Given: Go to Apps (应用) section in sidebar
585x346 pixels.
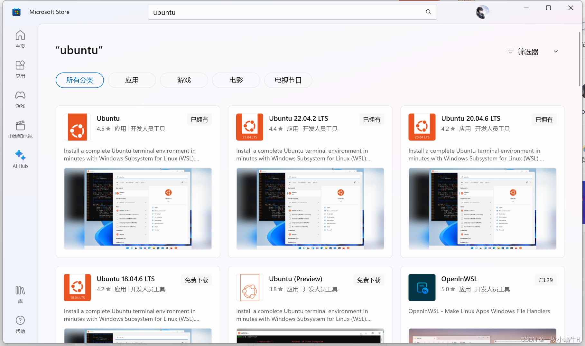Looking at the screenshot, I should (x=20, y=69).
